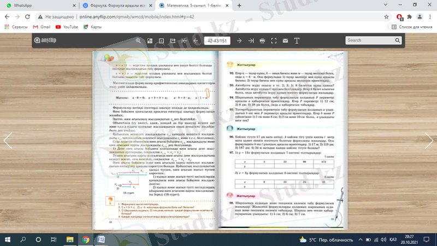
Task: Open Список для чтения reading list
Action: click(412, 26)
